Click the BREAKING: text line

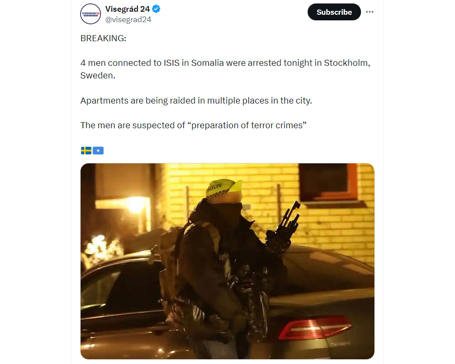pos(103,38)
